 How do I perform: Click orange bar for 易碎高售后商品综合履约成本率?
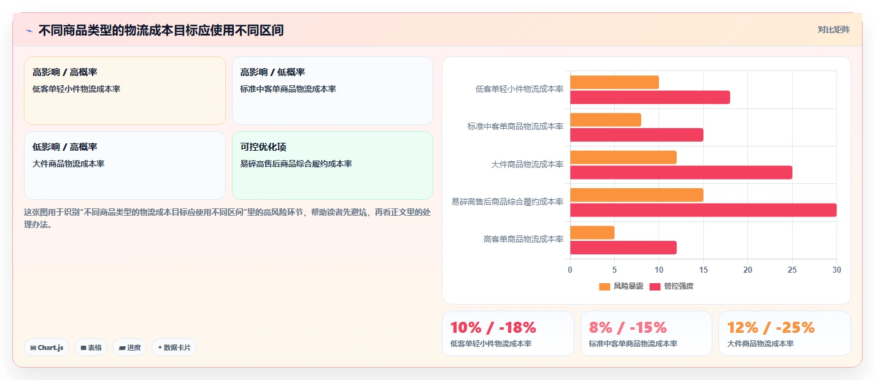(636, 195)
